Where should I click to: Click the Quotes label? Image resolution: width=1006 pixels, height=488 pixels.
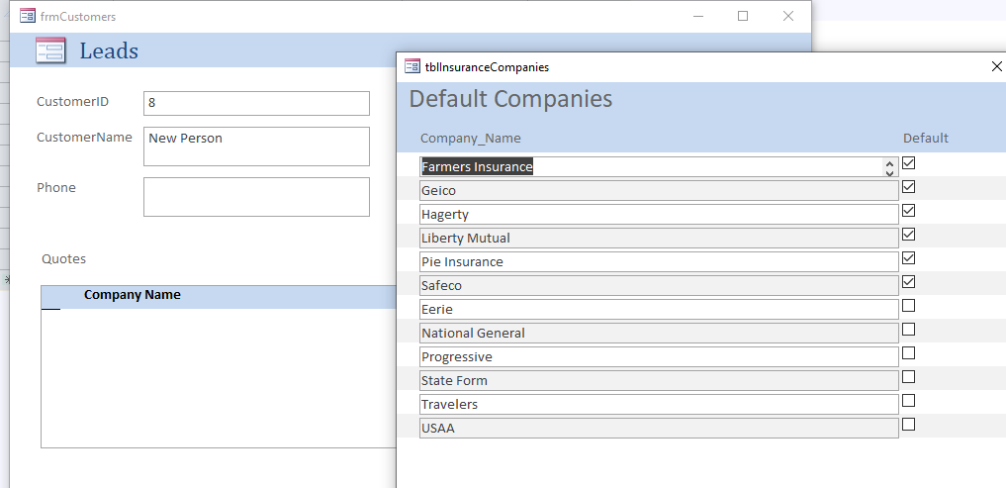pyautogui.click(x=63, y=259)
